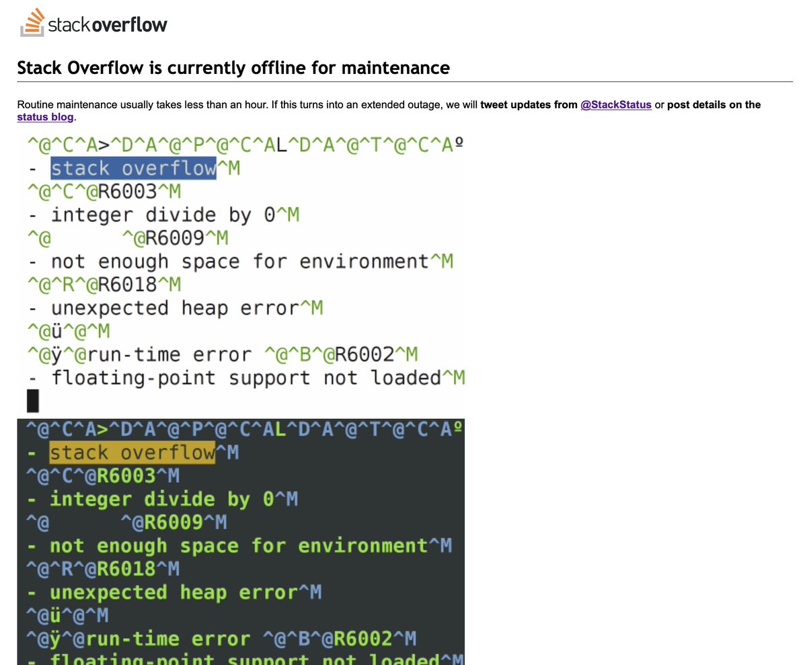Screen dimensions: 807x665
Task: Click 'R6009' in the dark terminal image
Action: [173, 522]
